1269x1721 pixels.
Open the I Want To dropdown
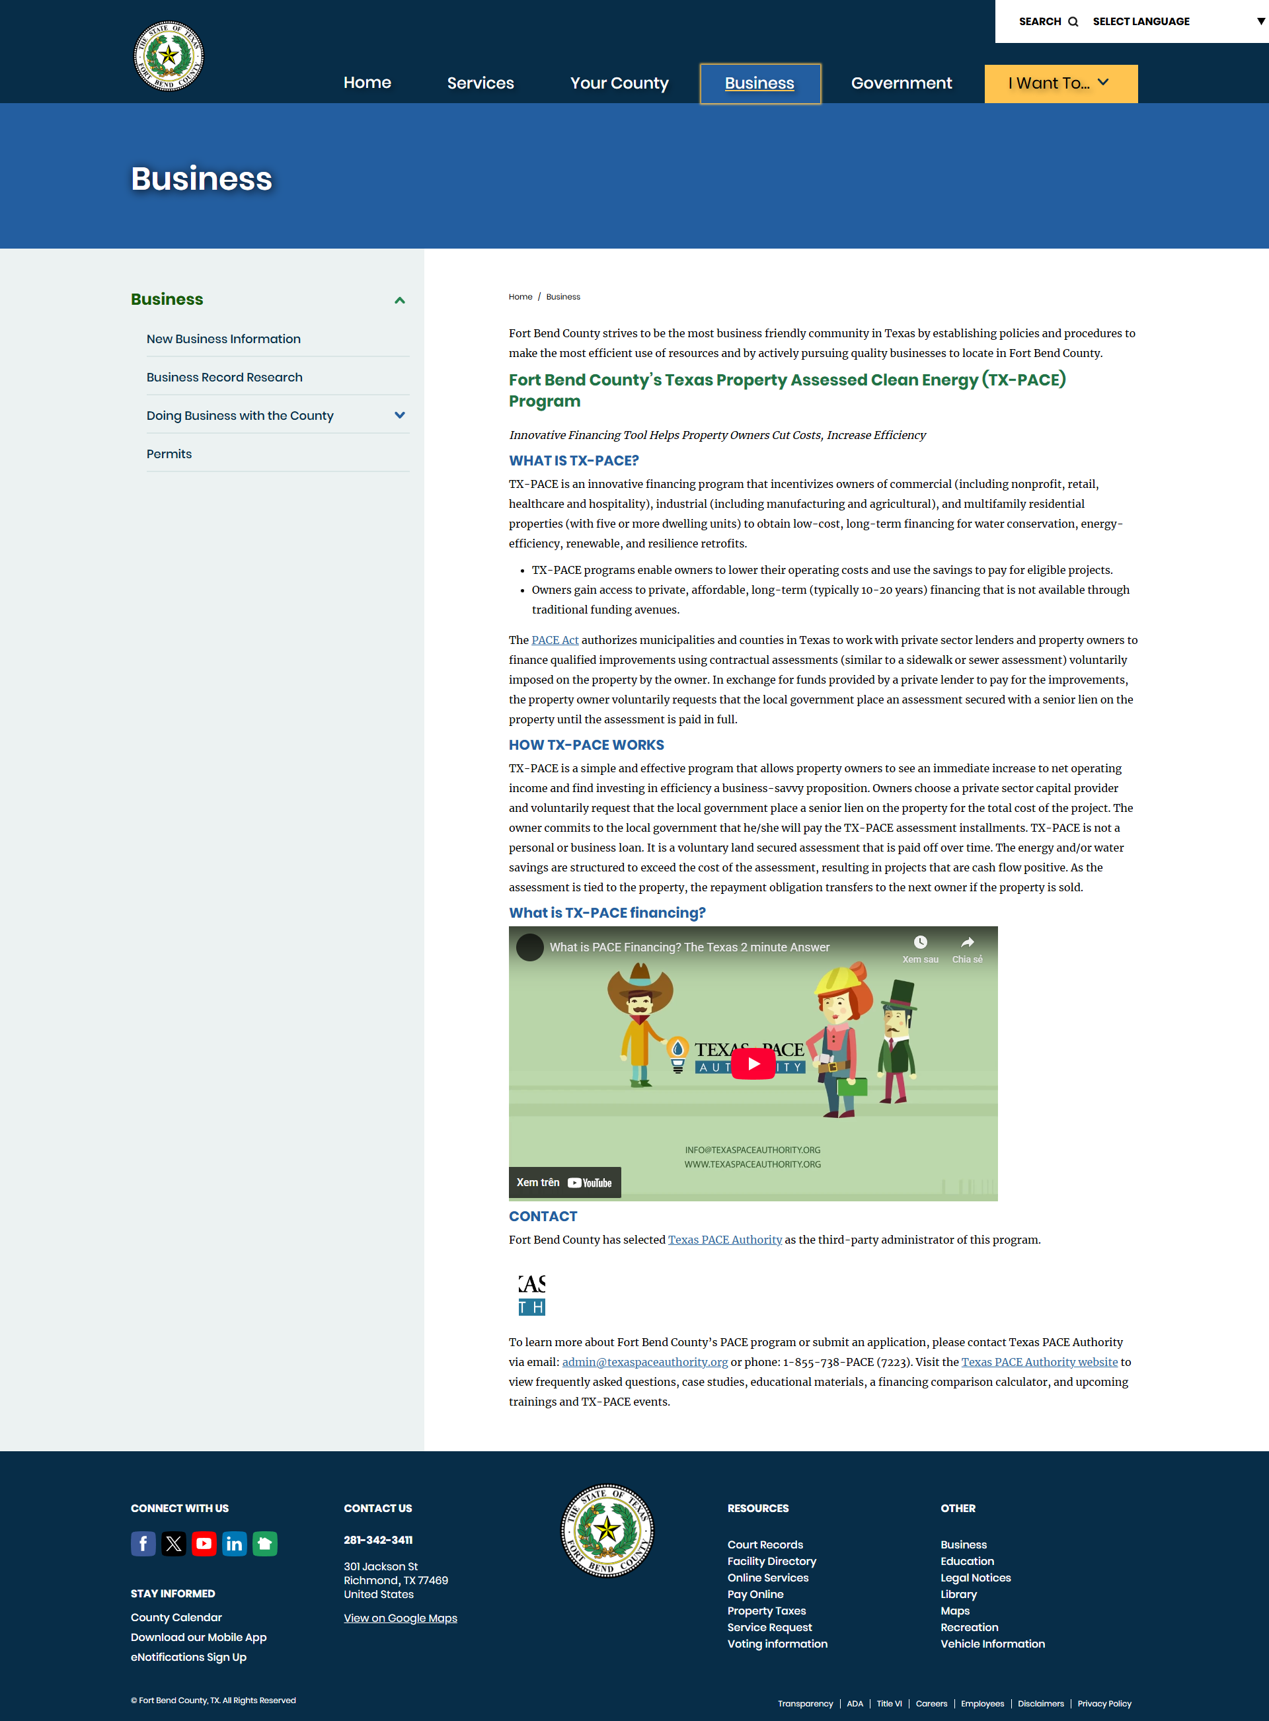1060,83
